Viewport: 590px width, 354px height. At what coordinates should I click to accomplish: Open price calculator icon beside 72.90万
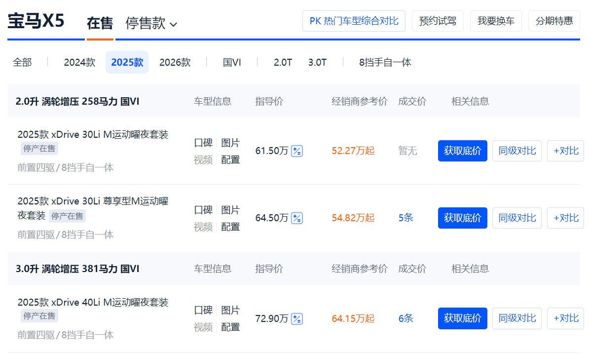(x=296, y=319)
